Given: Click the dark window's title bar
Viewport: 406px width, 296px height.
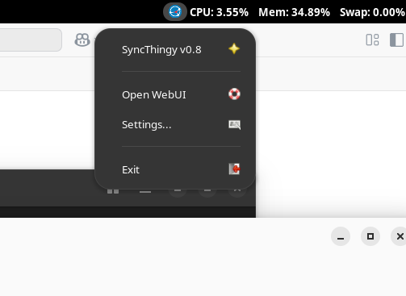Looking at the screenshot, I should [x=48, y=188].
